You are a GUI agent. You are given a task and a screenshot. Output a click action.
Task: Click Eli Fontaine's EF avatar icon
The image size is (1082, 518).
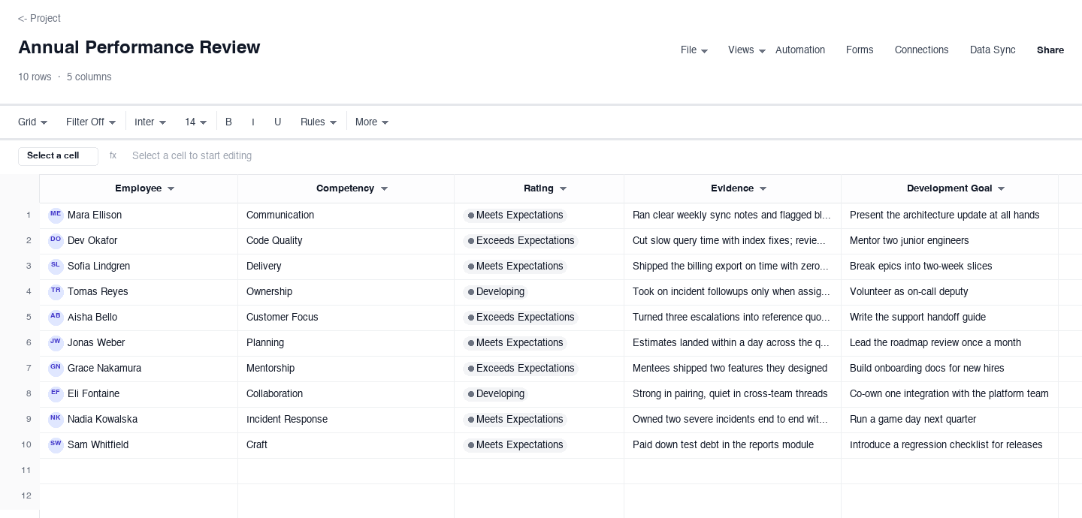(x=56, y=394)
